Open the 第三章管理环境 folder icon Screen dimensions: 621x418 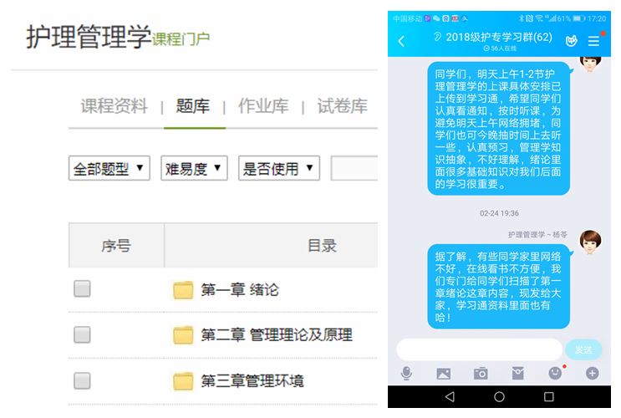(x=183, y=381)
